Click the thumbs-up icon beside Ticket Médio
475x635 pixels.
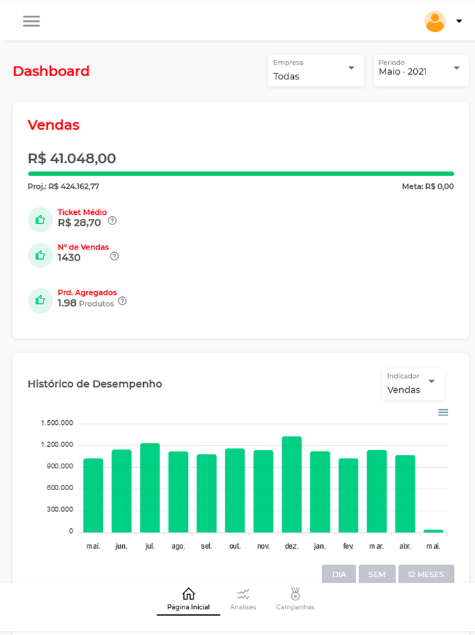pos(40,220)
